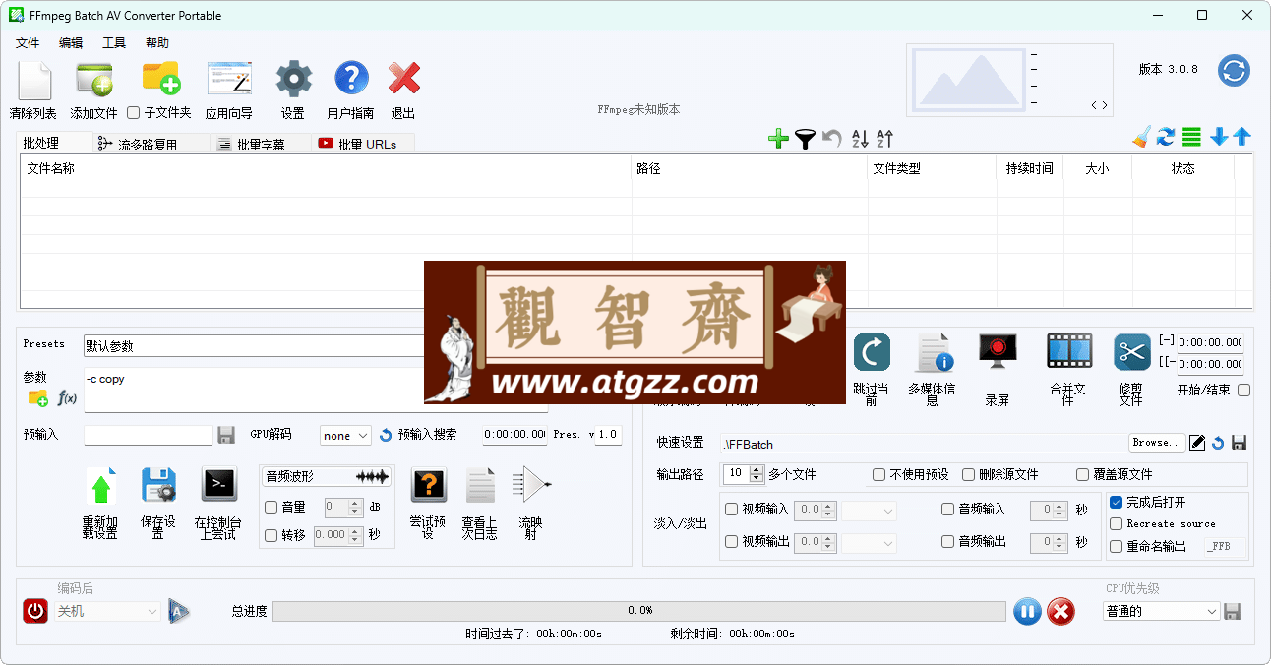
Task: Check the 删除源文件 option
Action: [968, 474]
